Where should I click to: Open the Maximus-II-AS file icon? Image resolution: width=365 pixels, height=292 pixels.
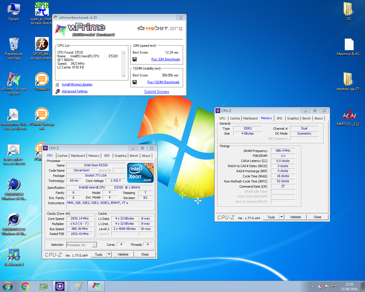[x=349, y=47]
